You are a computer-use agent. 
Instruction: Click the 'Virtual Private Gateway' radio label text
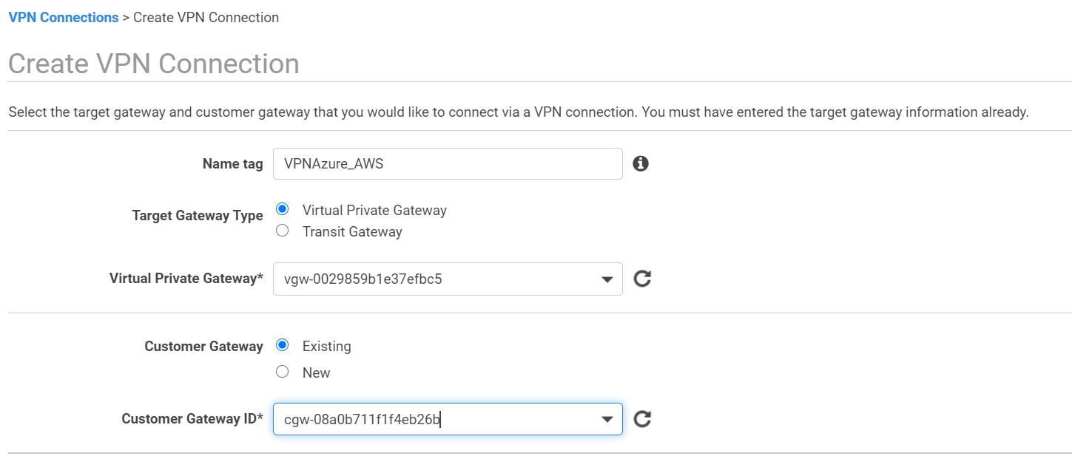[374, 210]
